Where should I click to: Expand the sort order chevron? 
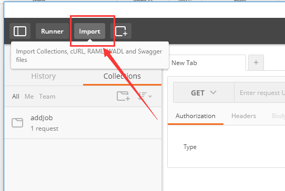[x=150, y=97]
